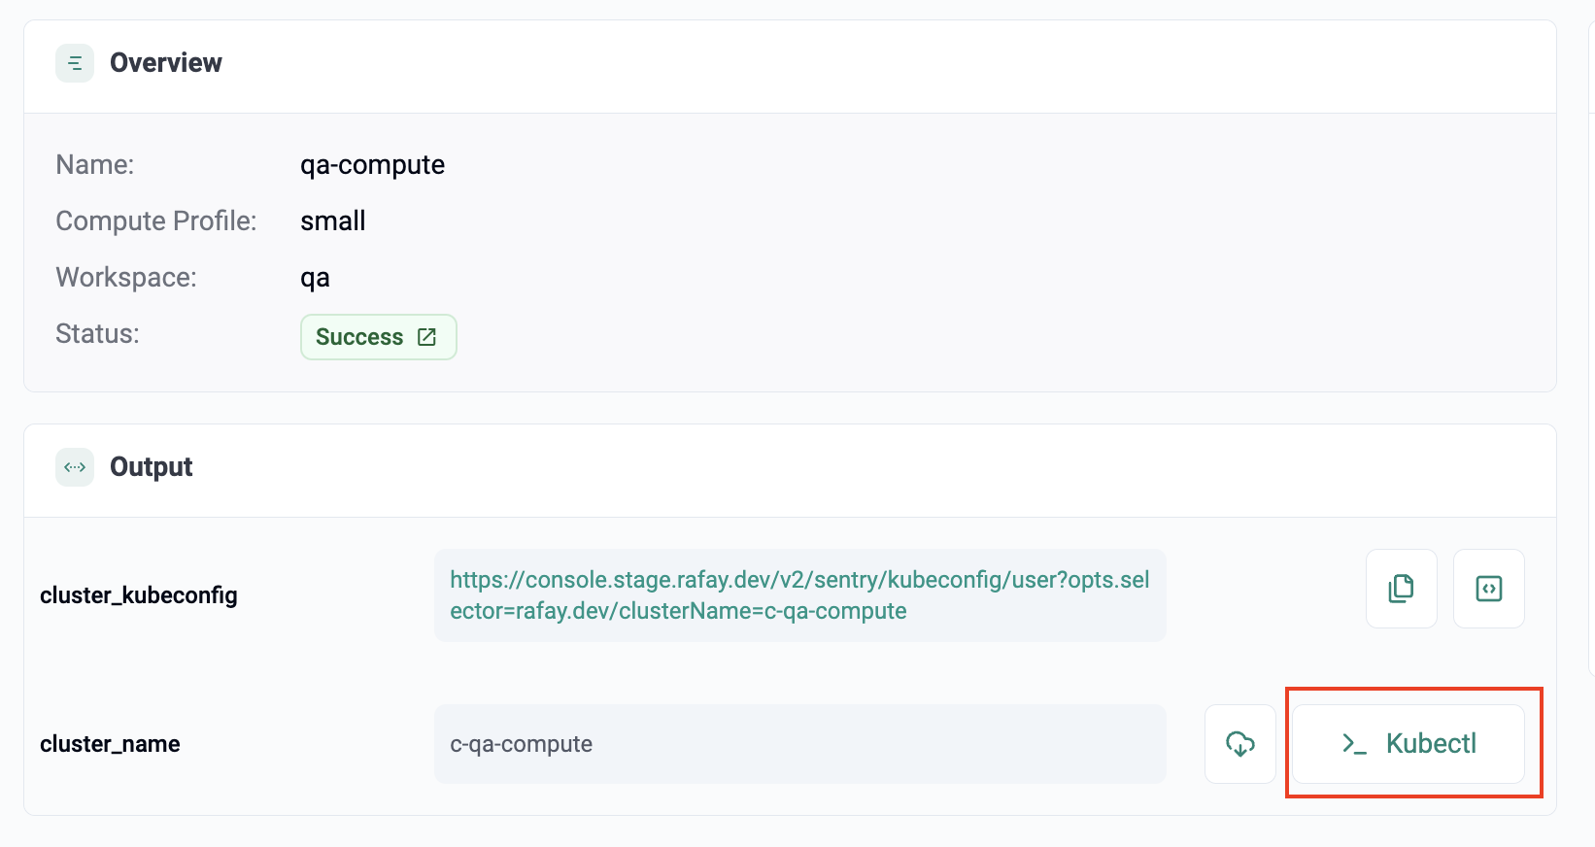Screen dimensions: 1595x847
Task: Copy the cluster_kubeconfig value
Action: 1401,589
